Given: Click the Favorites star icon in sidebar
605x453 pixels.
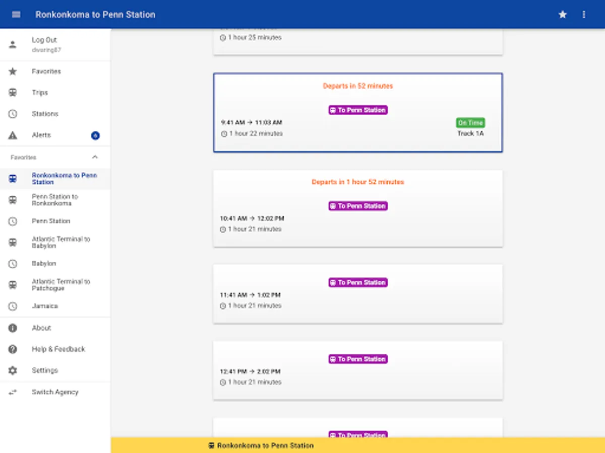Looking at the screenshot, I should pos(13,71).
